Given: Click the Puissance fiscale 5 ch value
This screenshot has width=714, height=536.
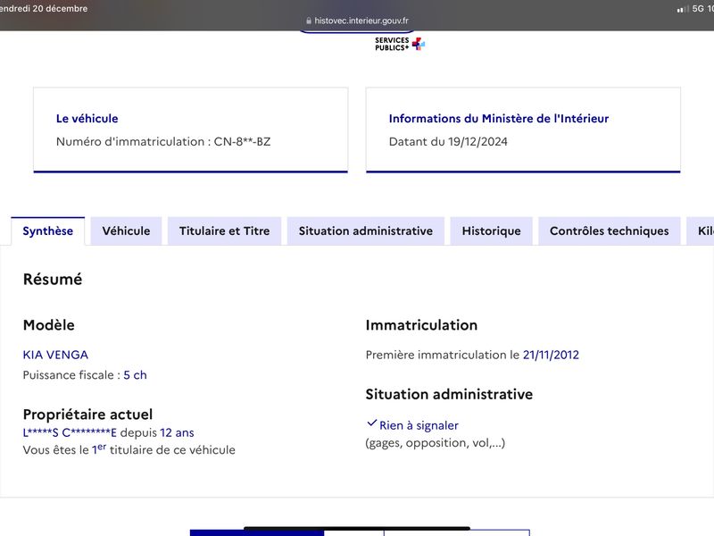Looking at the screenshot, I should (136, 375).
